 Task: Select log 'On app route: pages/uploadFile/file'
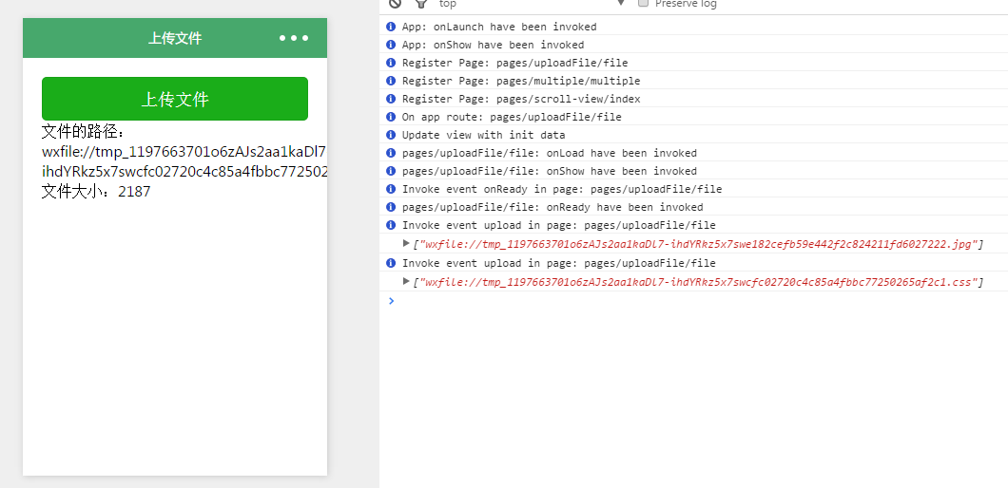pyautogui.click(x=512, y=117)
